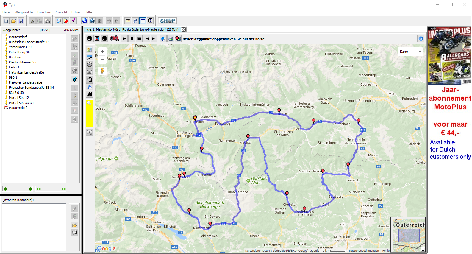Click the reverse route arrows icon
The height and width of the screenshot is (254, 472).
(x=75, y=79)
